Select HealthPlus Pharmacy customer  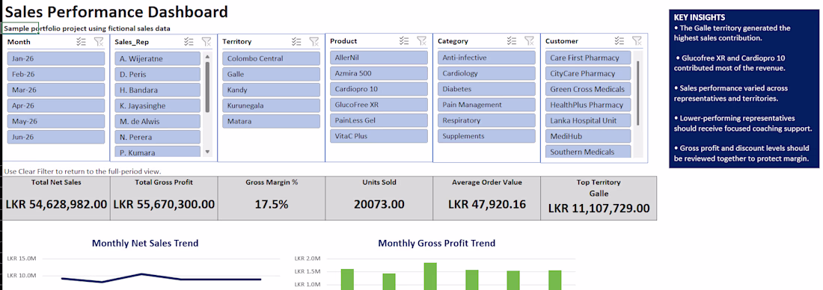click(x=588, y=105)
